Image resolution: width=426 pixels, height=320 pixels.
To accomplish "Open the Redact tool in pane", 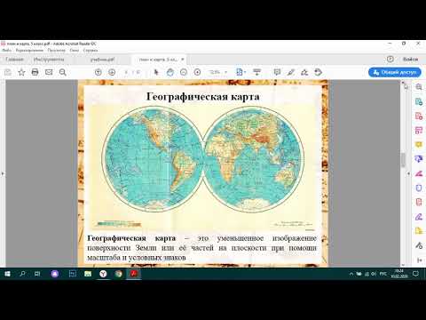I will 419,173.
